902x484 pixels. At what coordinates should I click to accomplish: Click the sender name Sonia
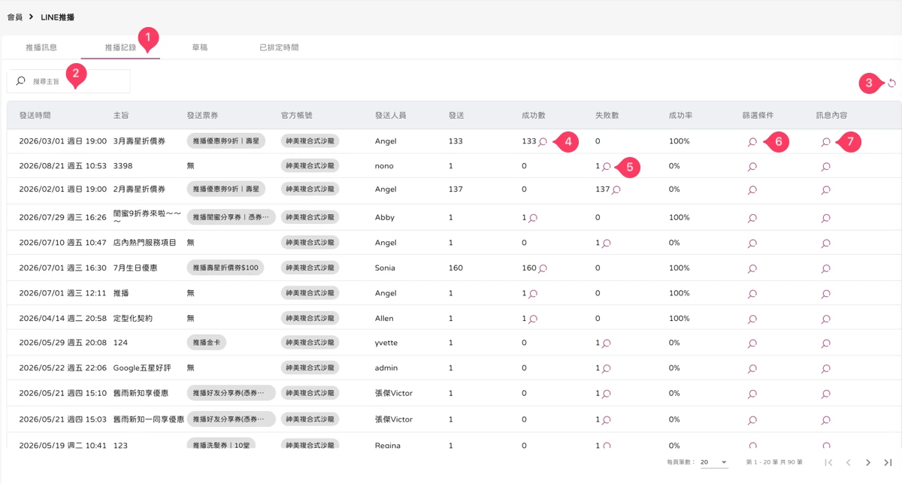pos(386,268)
